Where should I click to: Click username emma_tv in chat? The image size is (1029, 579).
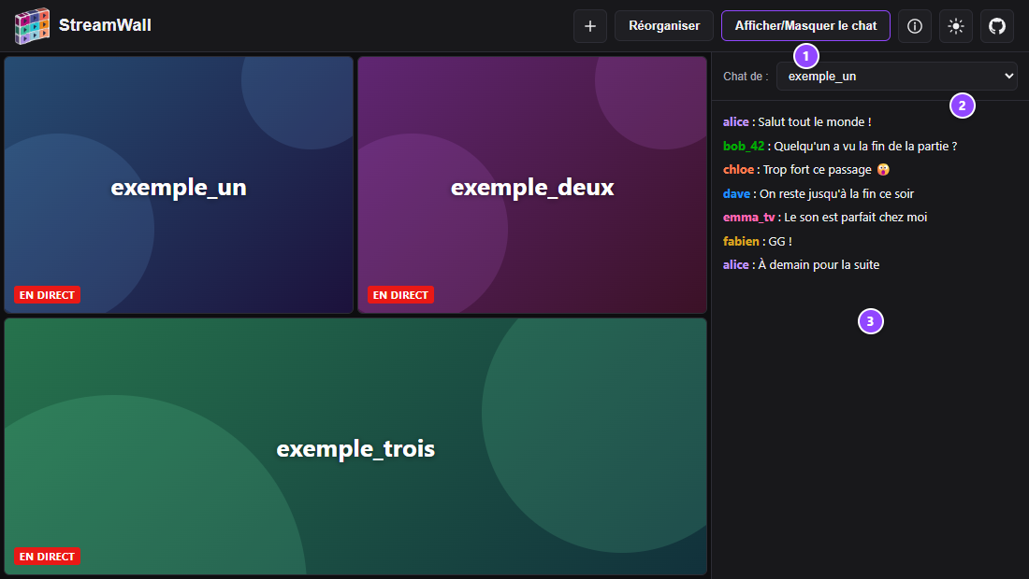click(748, 218)
